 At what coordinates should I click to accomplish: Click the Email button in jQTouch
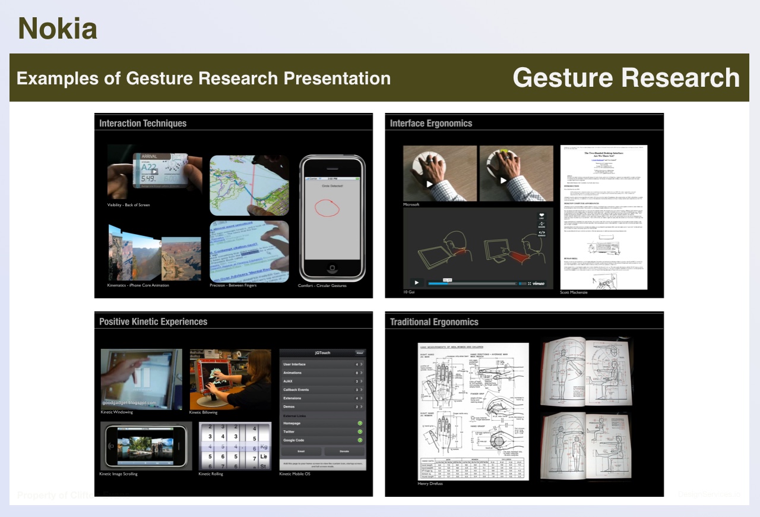(301, 452)
